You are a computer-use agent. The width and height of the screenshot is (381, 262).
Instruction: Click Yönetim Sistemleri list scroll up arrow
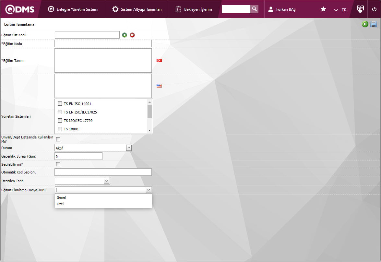(150, 102)
